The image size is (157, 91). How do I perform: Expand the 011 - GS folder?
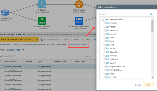(x=103, y=77)
